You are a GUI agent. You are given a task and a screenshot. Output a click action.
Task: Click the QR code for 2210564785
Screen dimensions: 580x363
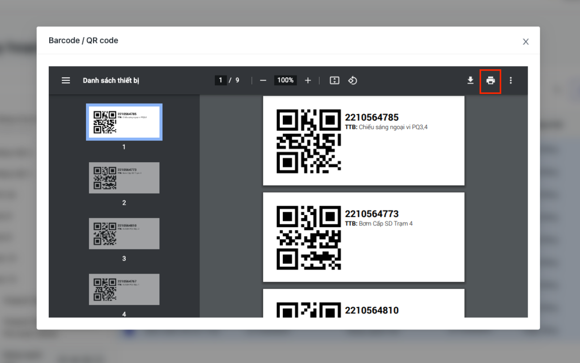pos(309,141)
